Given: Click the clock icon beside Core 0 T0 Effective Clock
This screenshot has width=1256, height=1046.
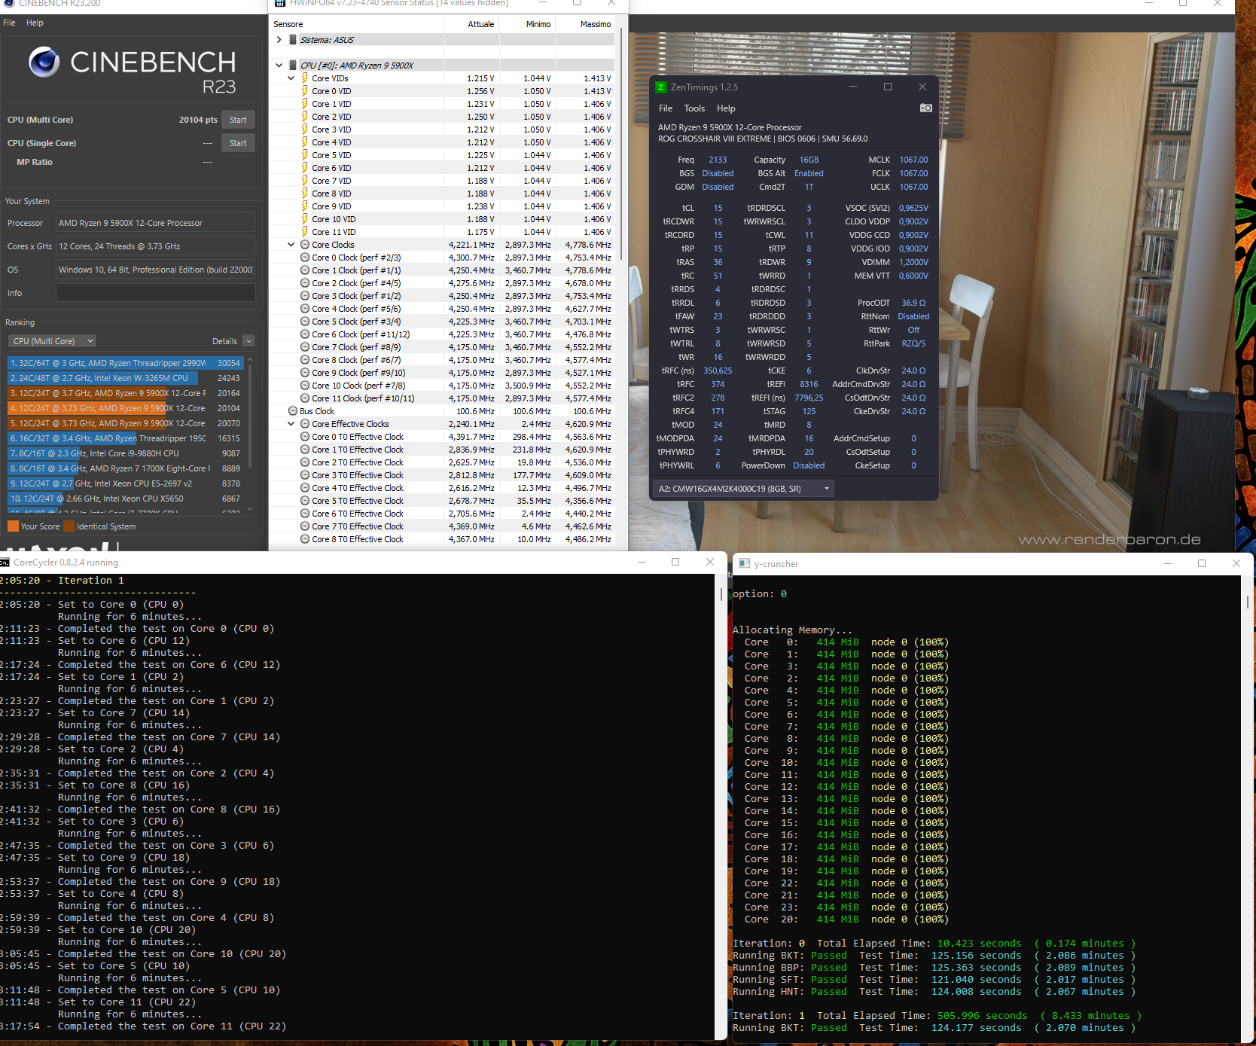Looking at the screenshot, I should click(x=305, y=437).
